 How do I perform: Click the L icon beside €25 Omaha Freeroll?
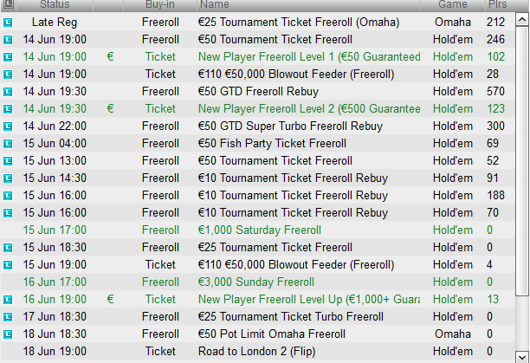pyautogui.click(x=8, y=23)
